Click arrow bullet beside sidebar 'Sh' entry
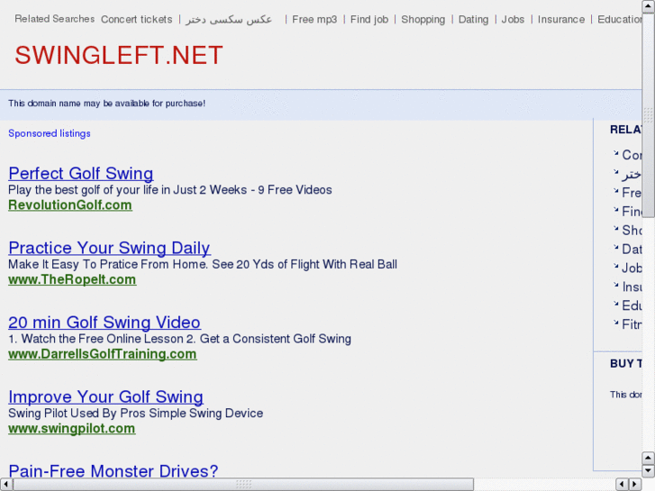Viewport: 655px width, 491px height. pyautogui.click(x=615, y=228)
